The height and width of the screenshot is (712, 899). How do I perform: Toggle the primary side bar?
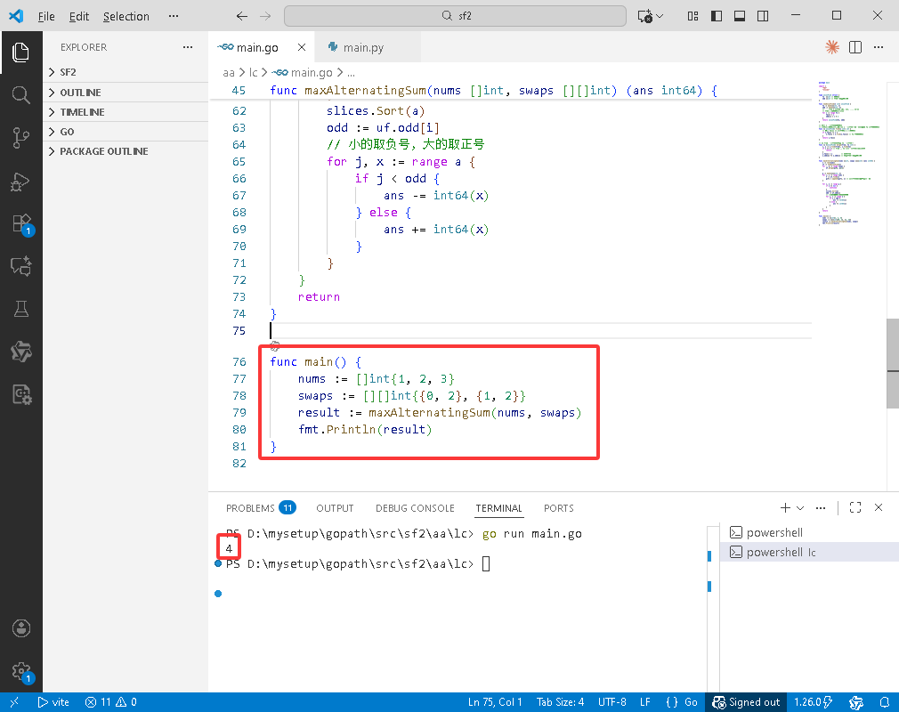(717, 16)
